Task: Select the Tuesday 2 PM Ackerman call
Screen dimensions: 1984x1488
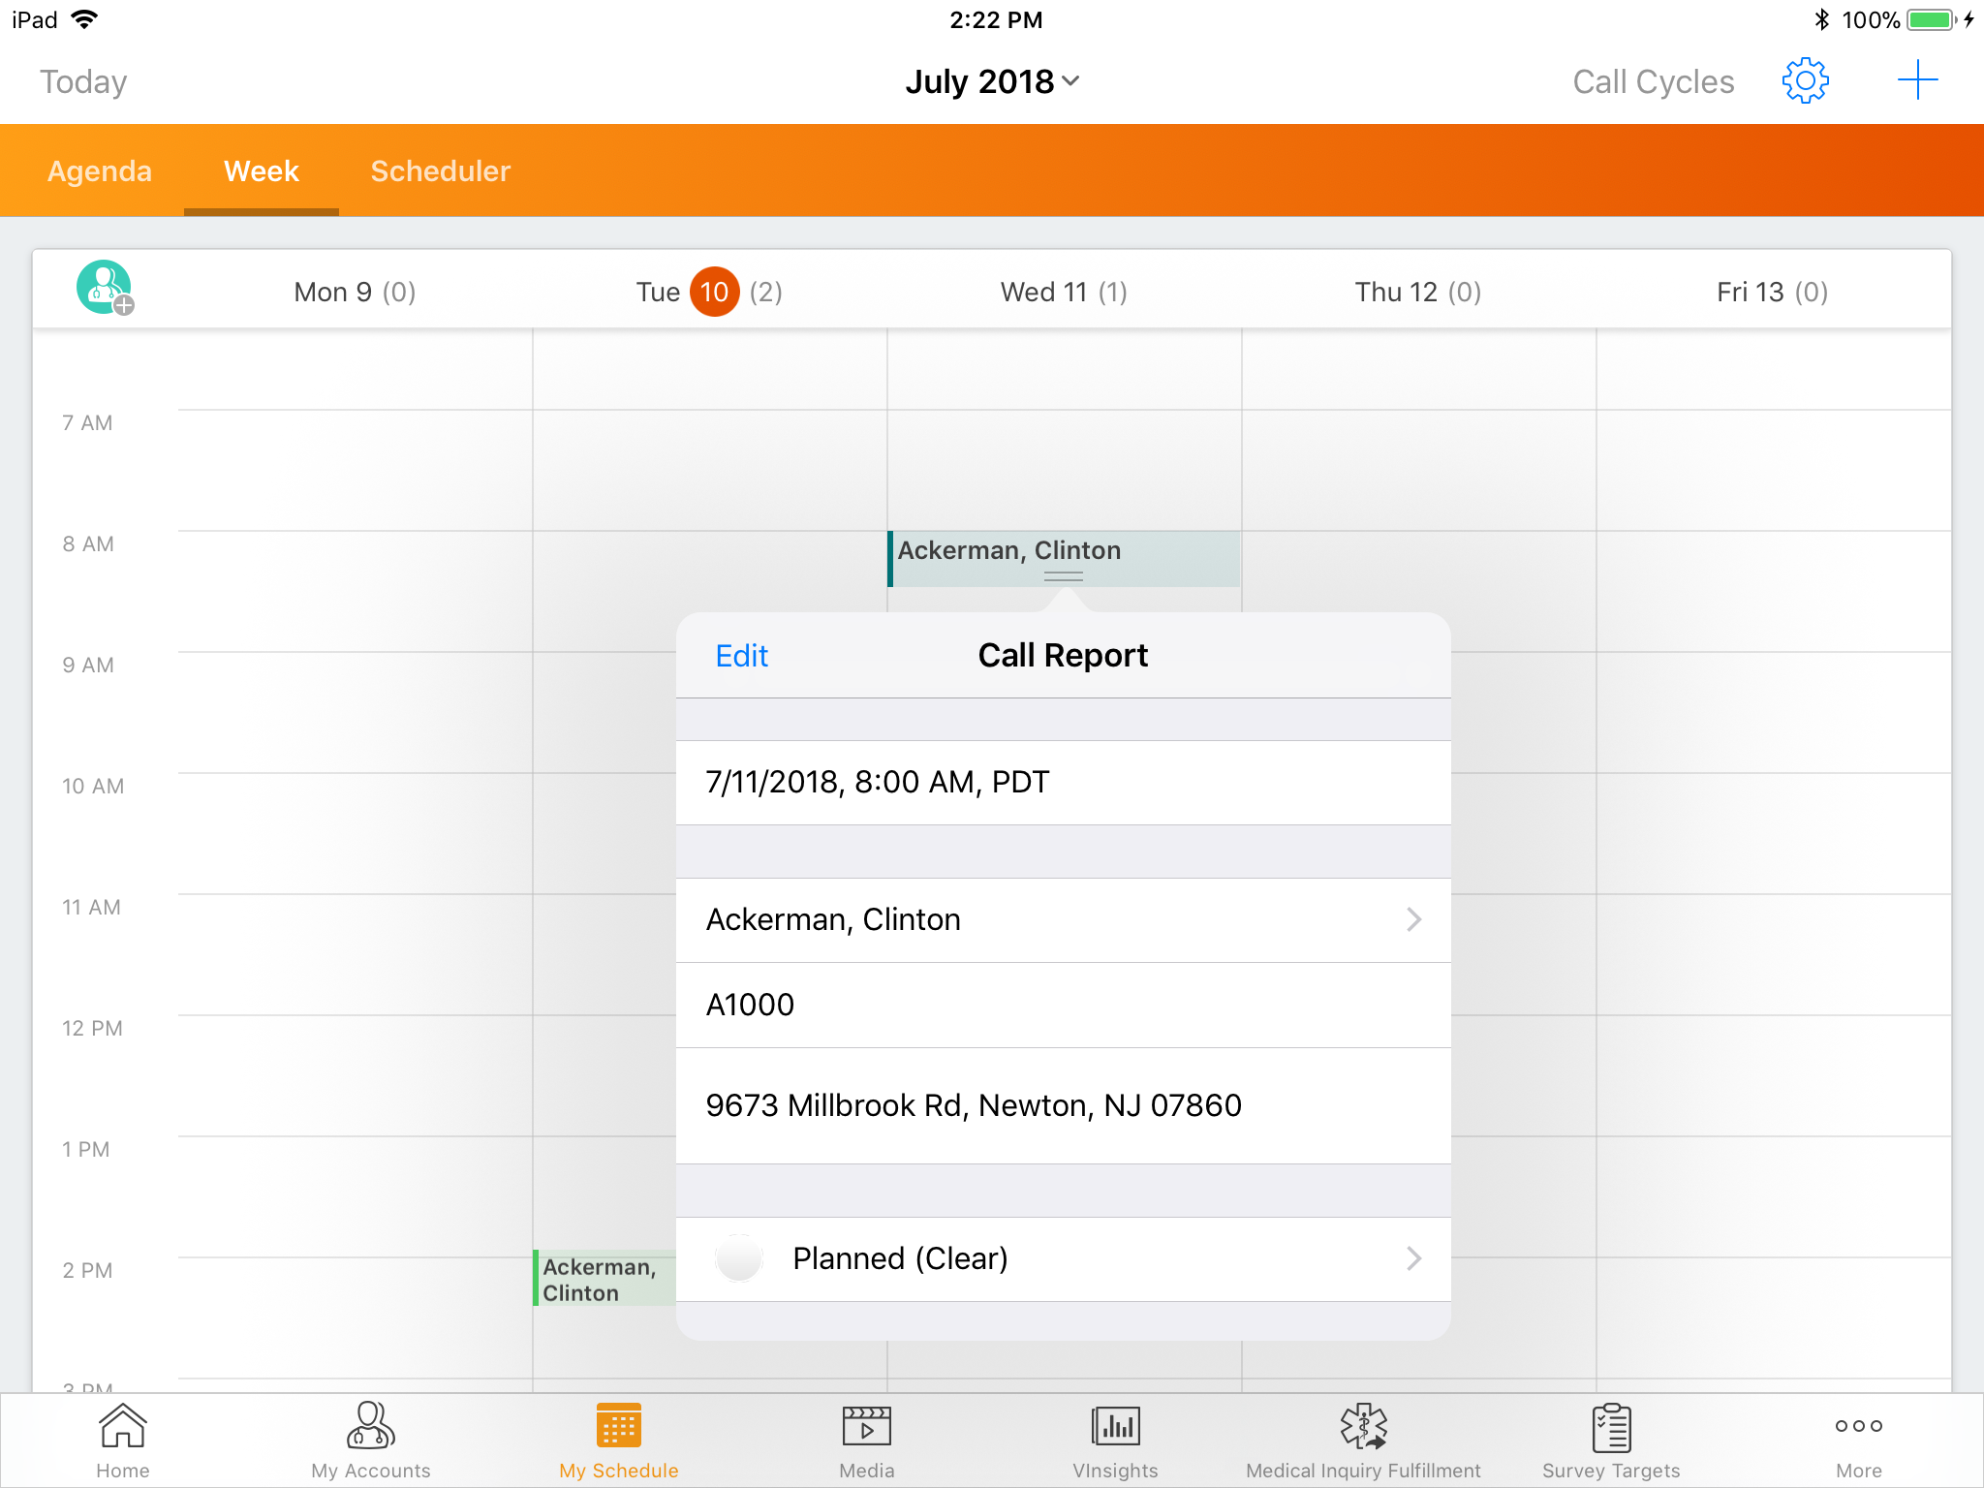Action: pyautogui.click(x=601, y=1279)
